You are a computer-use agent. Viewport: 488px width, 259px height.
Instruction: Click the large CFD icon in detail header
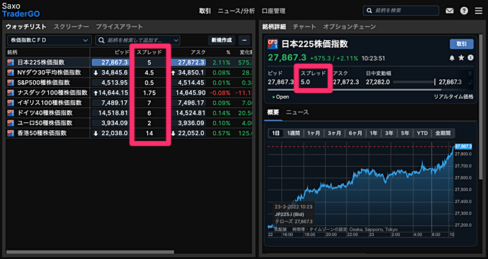[x=273, y=44]
